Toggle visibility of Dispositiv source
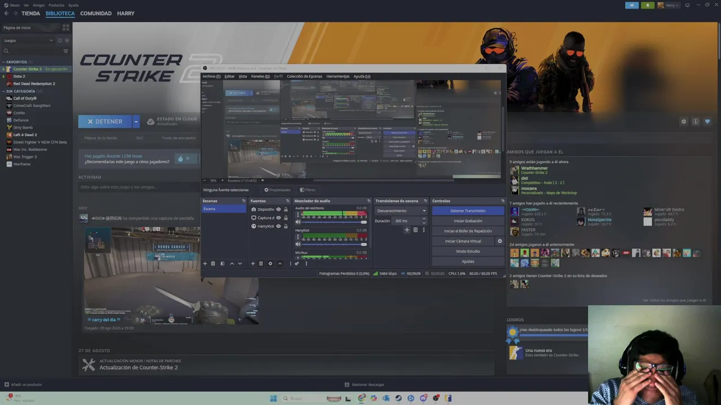 click(x=278, y=209)
